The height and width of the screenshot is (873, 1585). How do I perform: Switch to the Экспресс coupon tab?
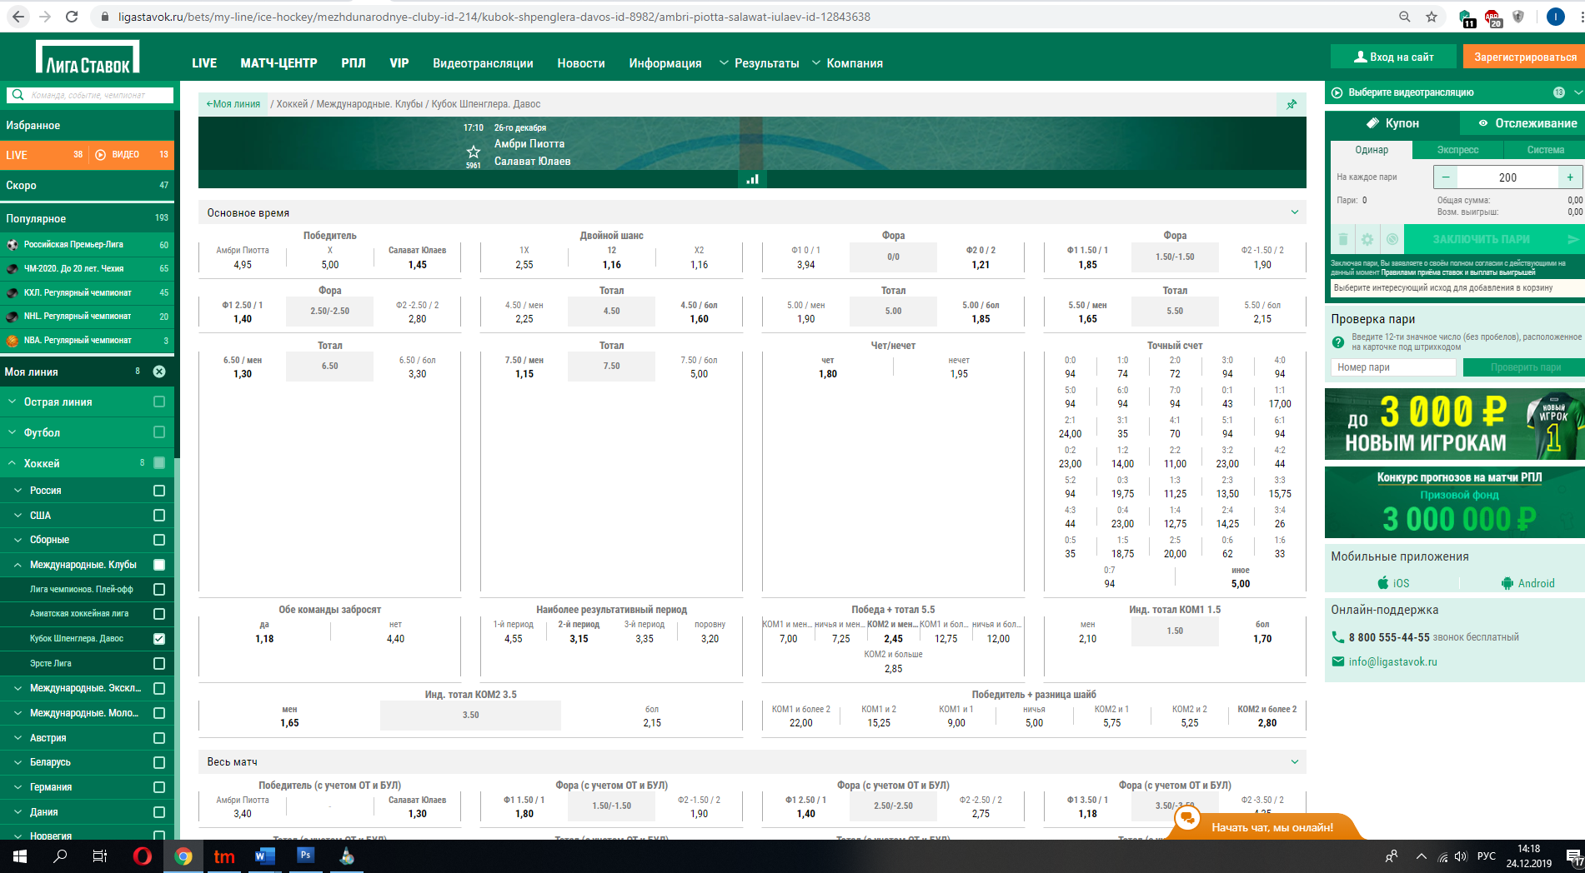pyautogui.click(x=1457, y=150)
